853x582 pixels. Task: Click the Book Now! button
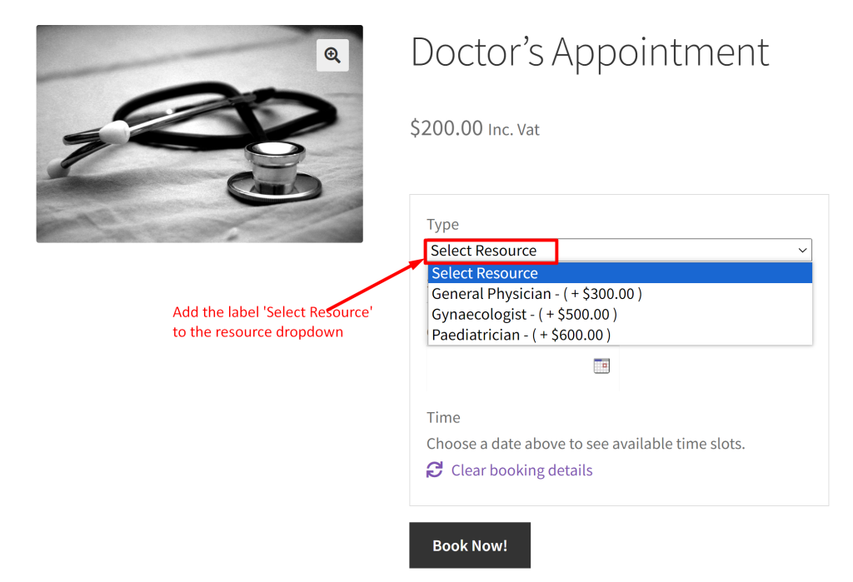pos(469,545)
